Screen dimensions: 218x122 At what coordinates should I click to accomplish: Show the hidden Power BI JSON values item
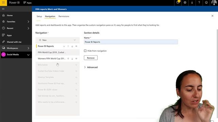[x=76, y=90]
